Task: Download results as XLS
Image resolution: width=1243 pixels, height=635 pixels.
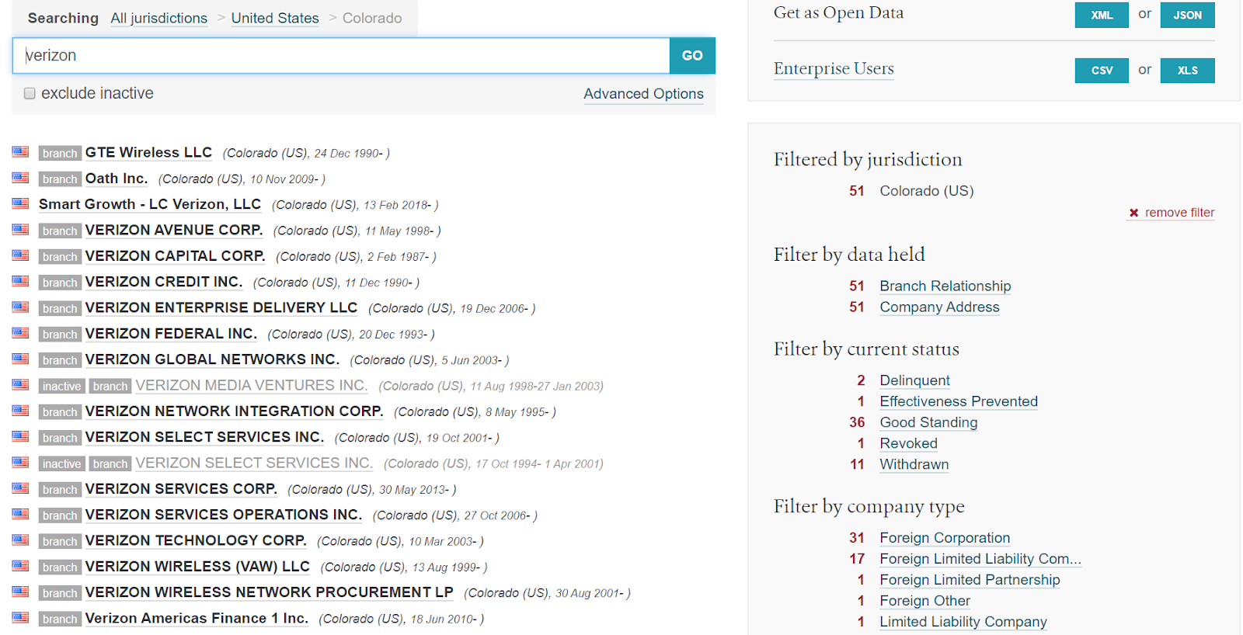Action: pos(1187,71)
